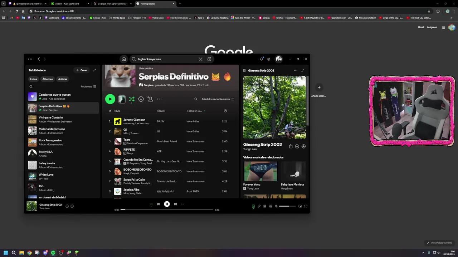458x257 pixels.
Task: Sort by Fecha en la column header
Action: coord(196,111)
